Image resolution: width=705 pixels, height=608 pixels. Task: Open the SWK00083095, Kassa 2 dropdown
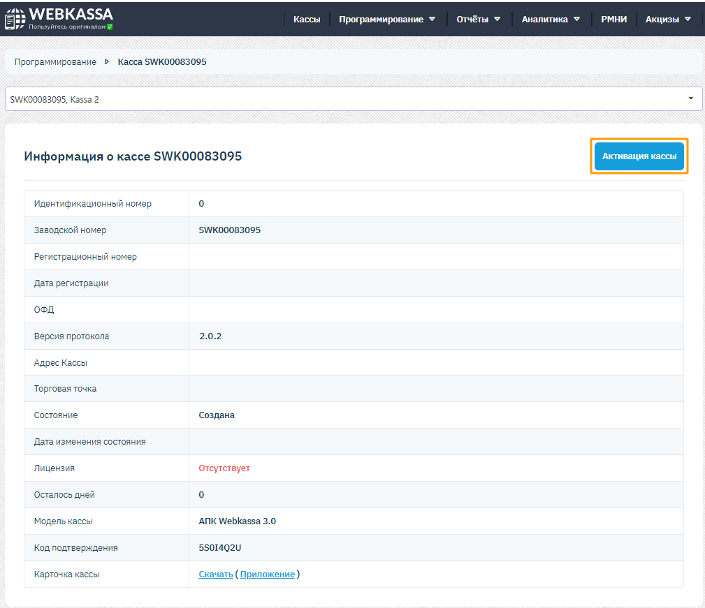pyautogui.click(x=354, y=99)
